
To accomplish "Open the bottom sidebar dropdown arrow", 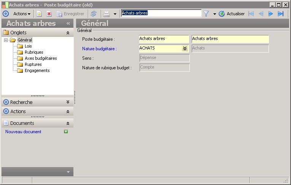I will click(x=68, y=172).
